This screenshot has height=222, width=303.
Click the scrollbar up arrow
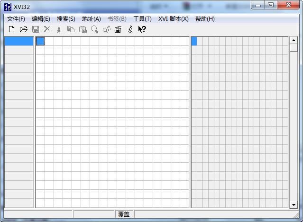[294, 40]
